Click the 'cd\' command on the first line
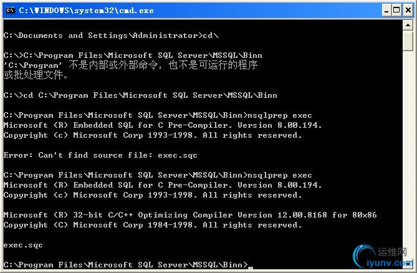Image resolution: width=417 pixels, height=273 pixels. pyautogui.click(x=211, y=36)
